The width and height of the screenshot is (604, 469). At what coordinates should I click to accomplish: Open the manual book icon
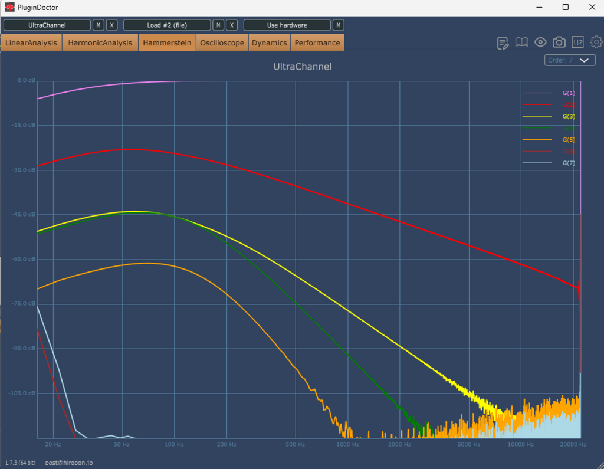[521, 42]
